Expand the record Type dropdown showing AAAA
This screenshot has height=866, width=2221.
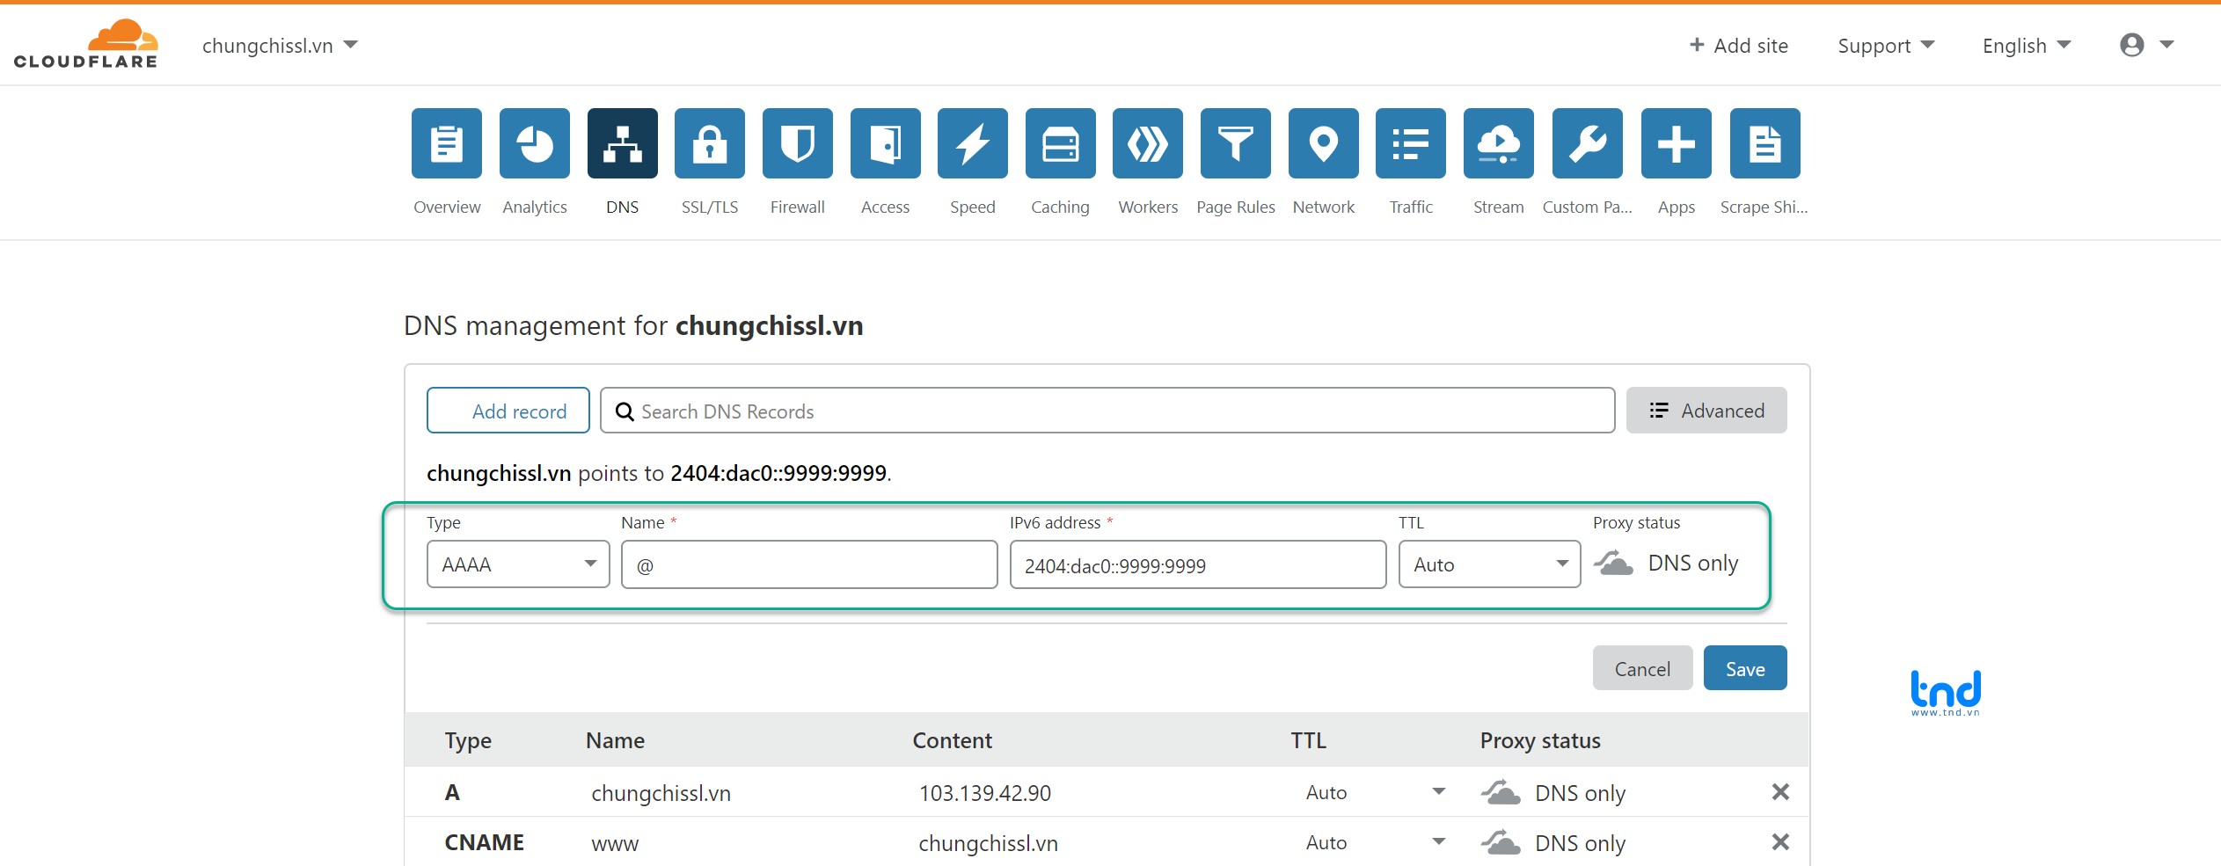518,564
